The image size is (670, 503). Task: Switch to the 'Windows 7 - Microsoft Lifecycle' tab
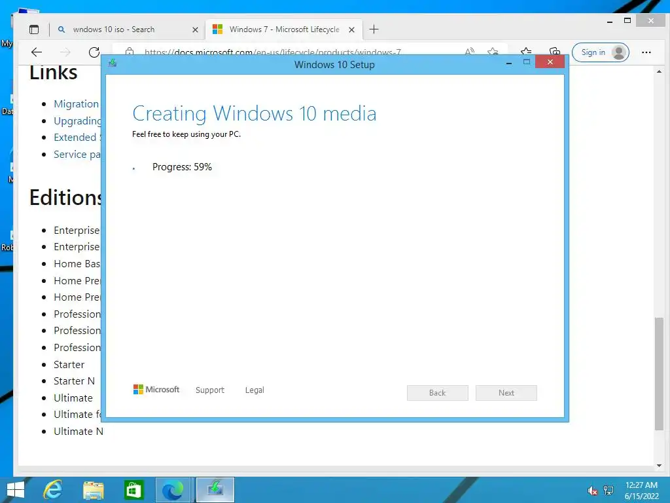point(284,29)
